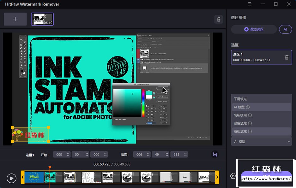Click the loop toggle icon beside end time
296x188 pixels.
215,154
